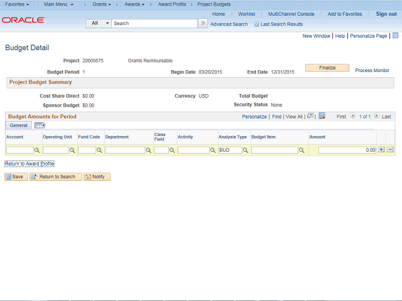The height and width of the screenshot is (301, 402).
Task: Open the Fund Code lookup magnifier
Action: pyautogui.click(x=99, y=150)
